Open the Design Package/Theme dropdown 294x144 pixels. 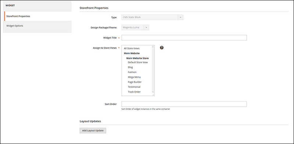pyautogui.click(x=135, y=27)
